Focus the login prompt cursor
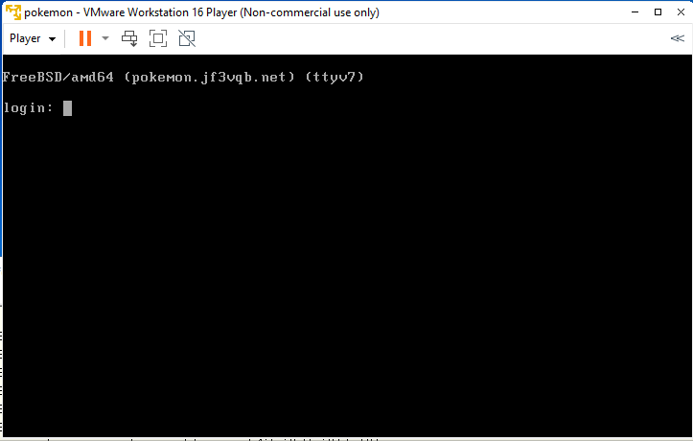The height and width of the screenshot is (441, 693). pos(68,108)
